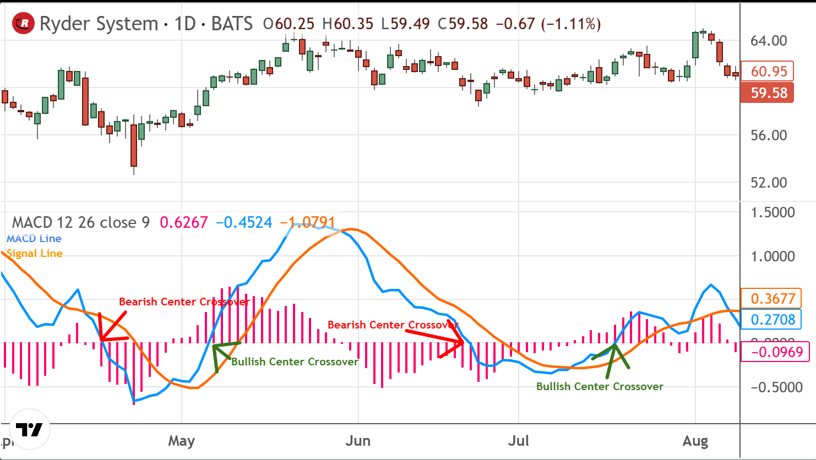The image size is (816, 460).
Task: Click the Bearish Center Crossover label near June
Action: [393, 325]
